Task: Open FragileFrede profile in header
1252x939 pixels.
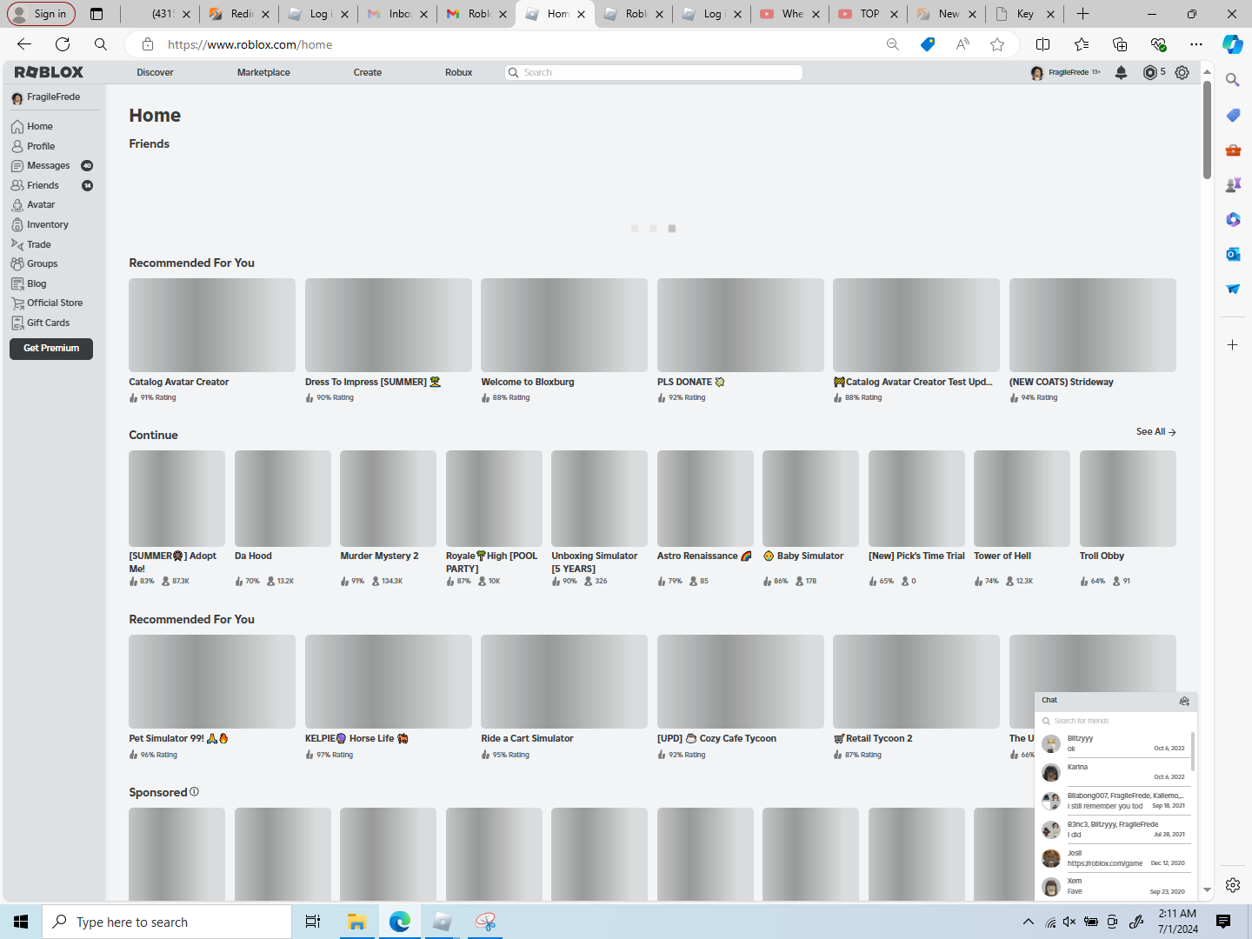Action: click(1065, 73)
